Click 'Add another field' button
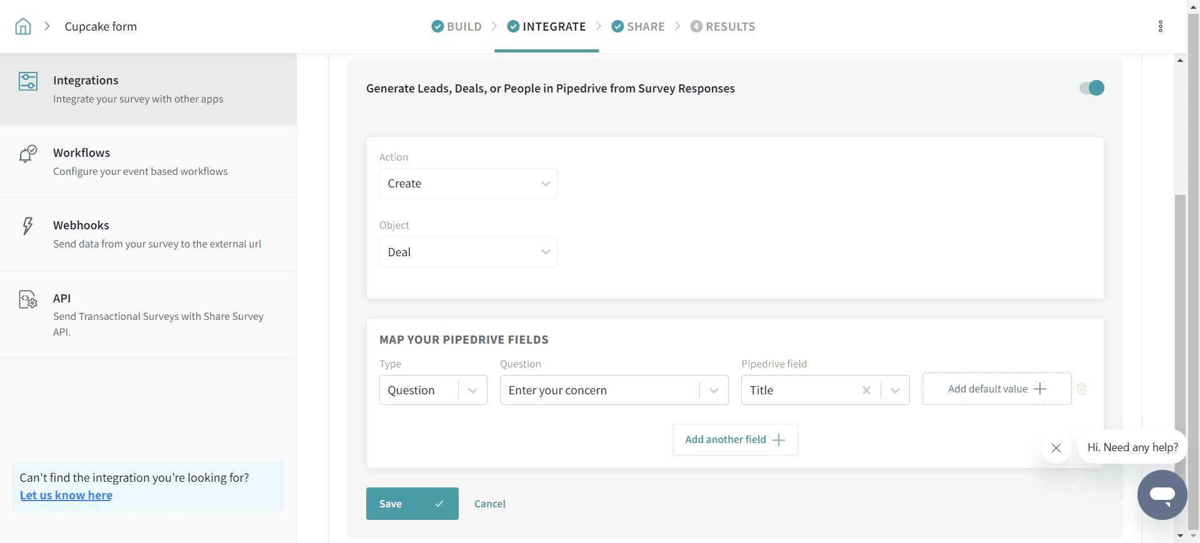This screenshot has width=1200, height=543. [x=735, y=440]
